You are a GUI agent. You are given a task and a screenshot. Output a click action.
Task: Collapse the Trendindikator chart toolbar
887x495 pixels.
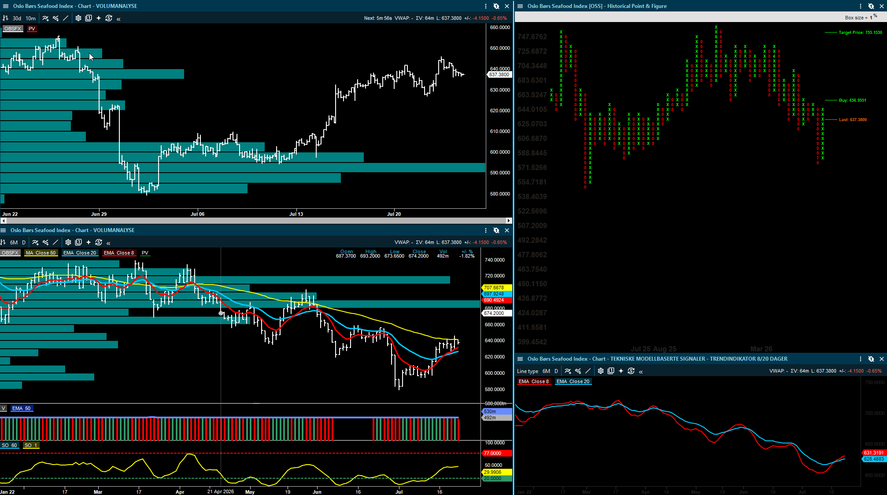641,372
